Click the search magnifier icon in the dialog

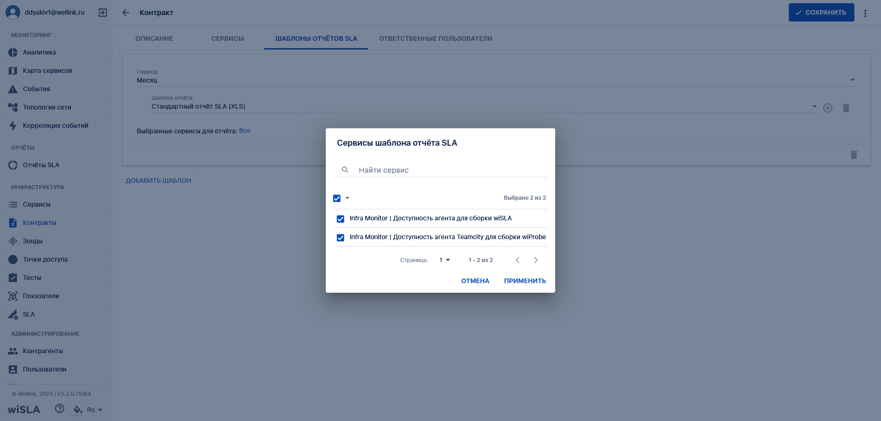point(345,170)
